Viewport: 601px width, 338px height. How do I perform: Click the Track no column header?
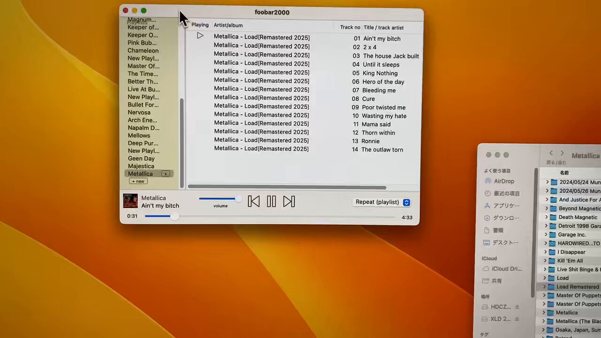(x=350, y=28)
